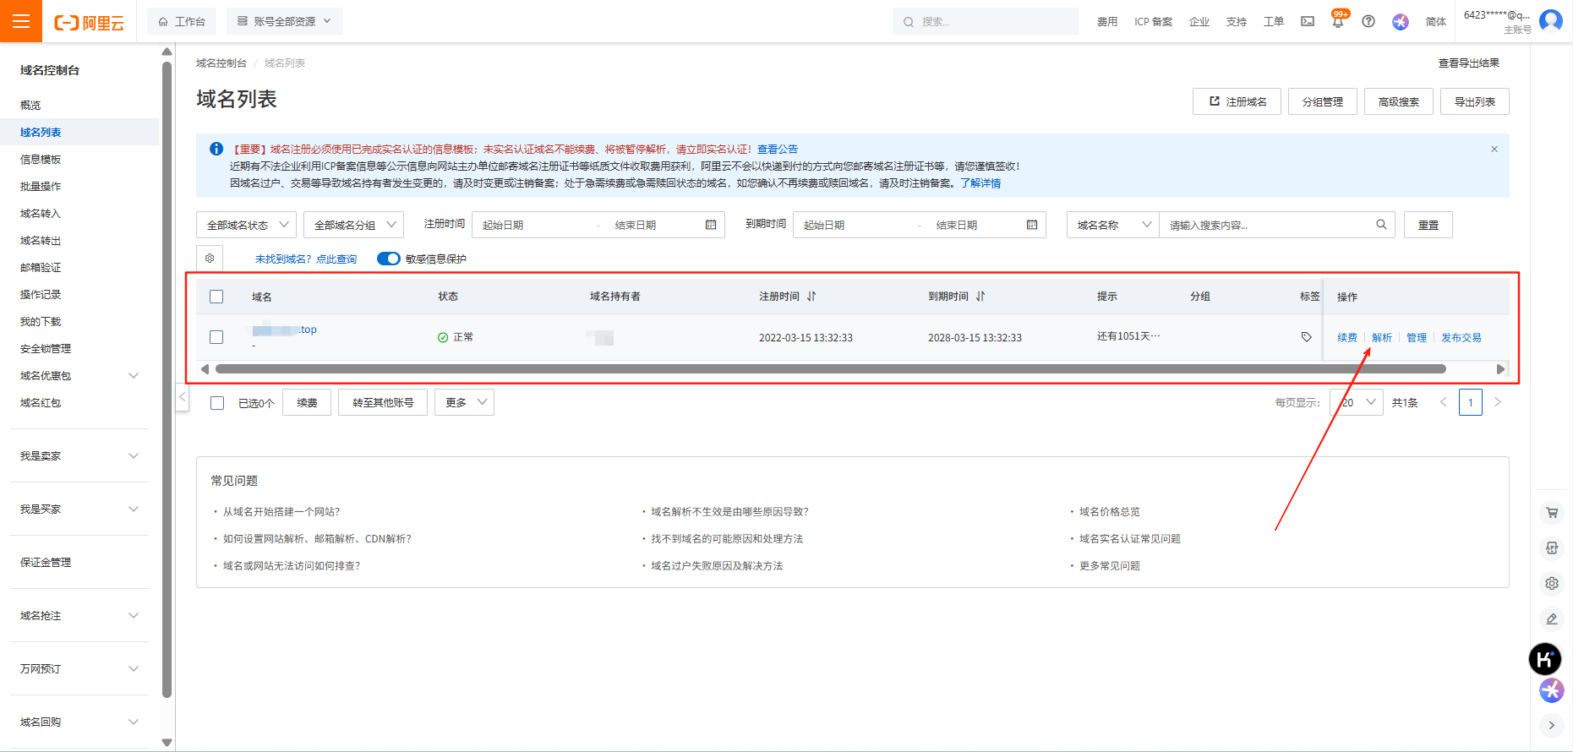Open the 全部域名状态 dropdown
Image resolution: width=1573 pixels, height=752 pixels.
(x=246, y=225)
